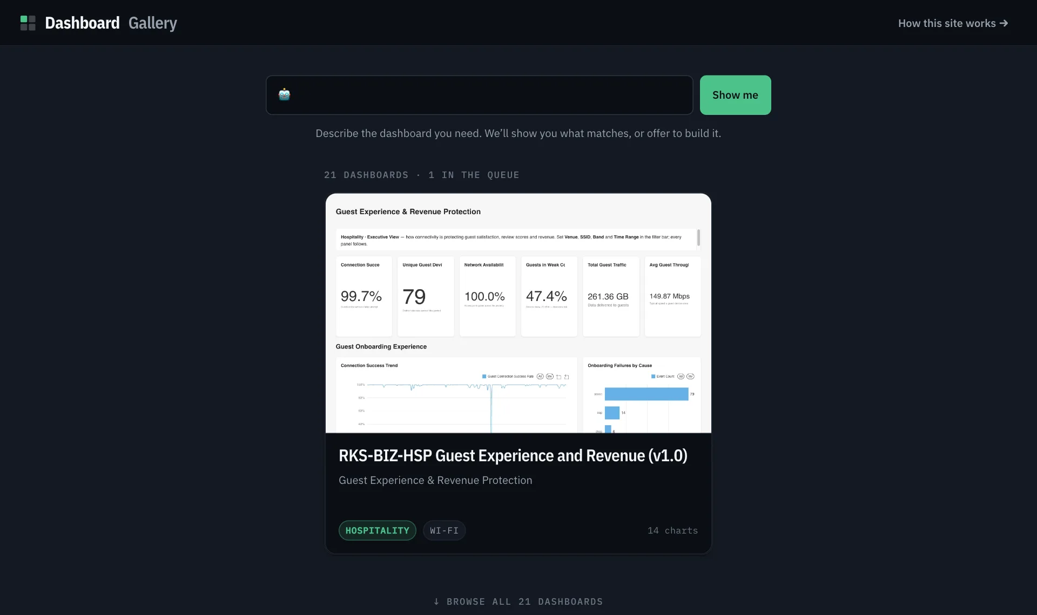Click the Guests in Weak Coverage 47.4% tile
1037x615 pixels.
point(549,296)
